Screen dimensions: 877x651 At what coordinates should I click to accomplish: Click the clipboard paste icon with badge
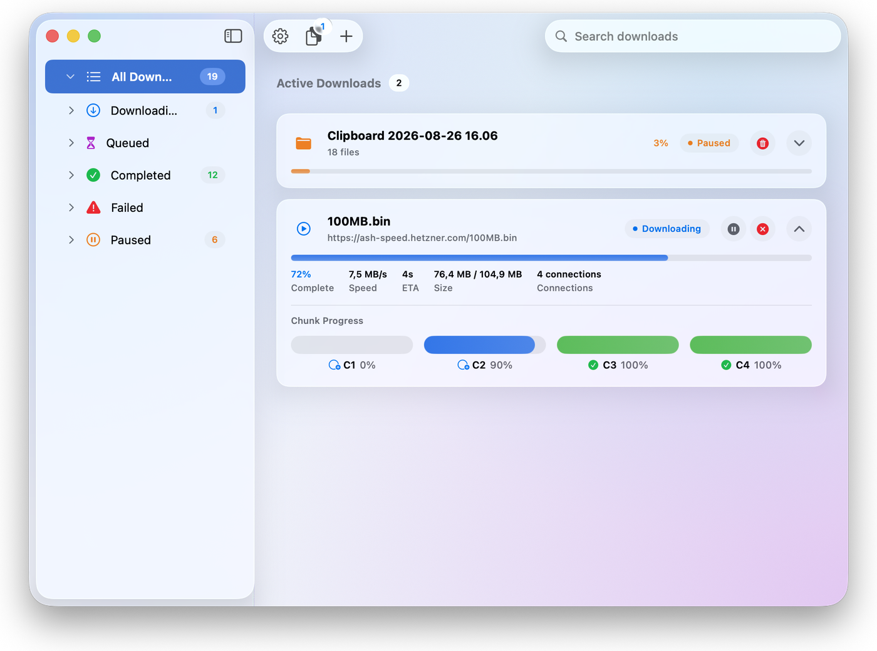(x=314, y=36)
